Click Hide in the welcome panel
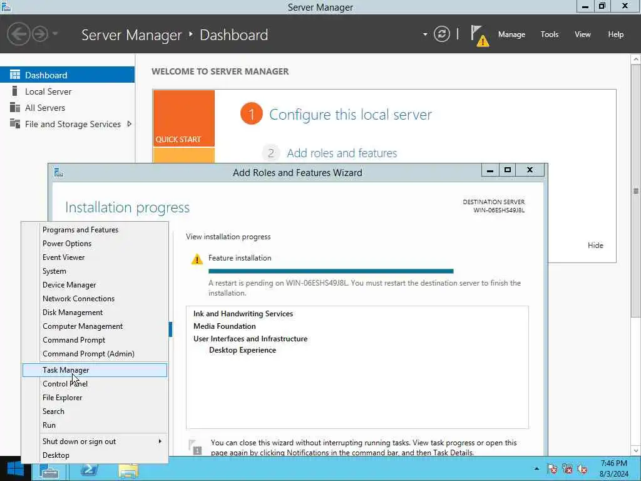This screenshot has height=481, width=641. (595, 245)
